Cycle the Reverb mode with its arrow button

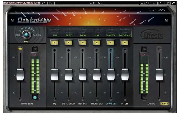tap(83, 43)
